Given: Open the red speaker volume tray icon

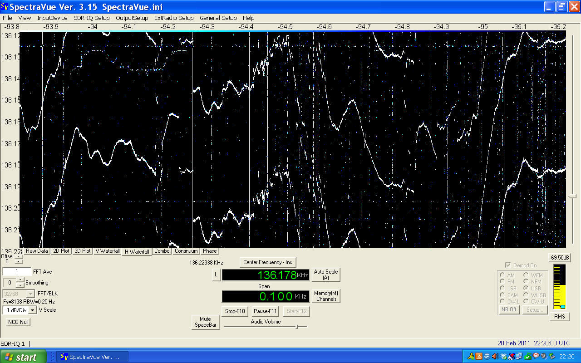Looking at the screenshot, I should click(495, 357).
